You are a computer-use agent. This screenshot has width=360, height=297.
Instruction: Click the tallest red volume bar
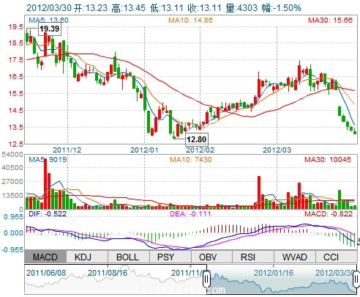[x=45, y=184]
